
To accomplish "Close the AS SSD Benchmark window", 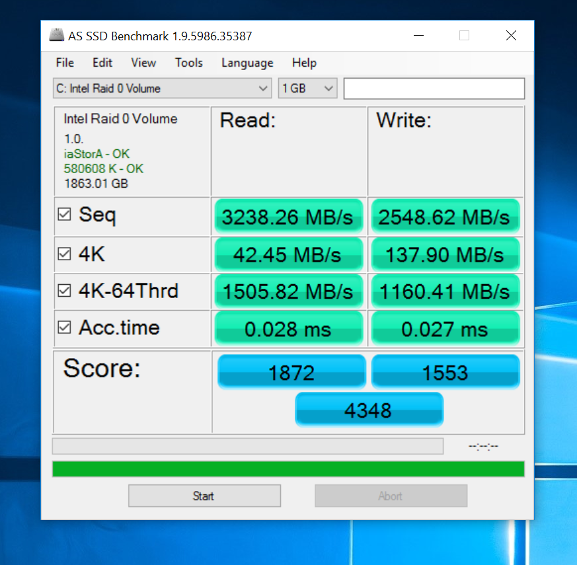I will (x=511, y=36).
